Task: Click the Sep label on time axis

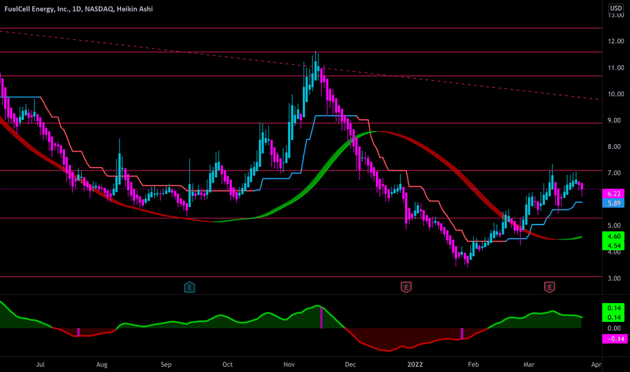Action: (x=166, y=365)
